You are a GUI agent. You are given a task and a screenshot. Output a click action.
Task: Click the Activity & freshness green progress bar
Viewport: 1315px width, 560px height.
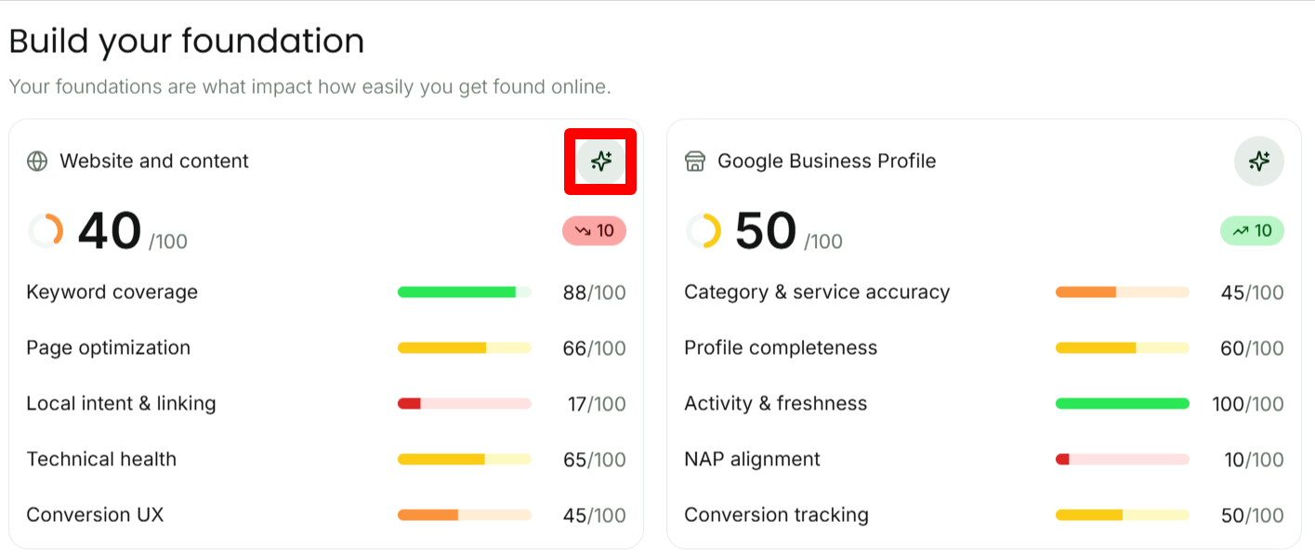(x=1123, y=404)
